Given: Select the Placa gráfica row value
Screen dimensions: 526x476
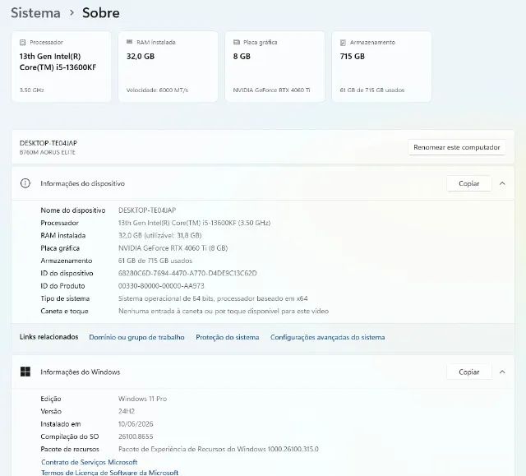Looking at the screenshot, I should (x=173, y=248).
